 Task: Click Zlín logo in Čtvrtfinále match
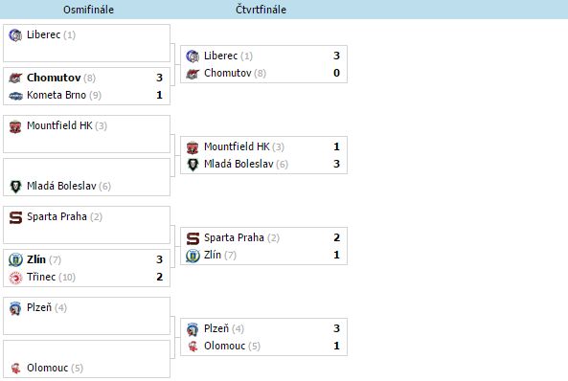coord(193,256)
